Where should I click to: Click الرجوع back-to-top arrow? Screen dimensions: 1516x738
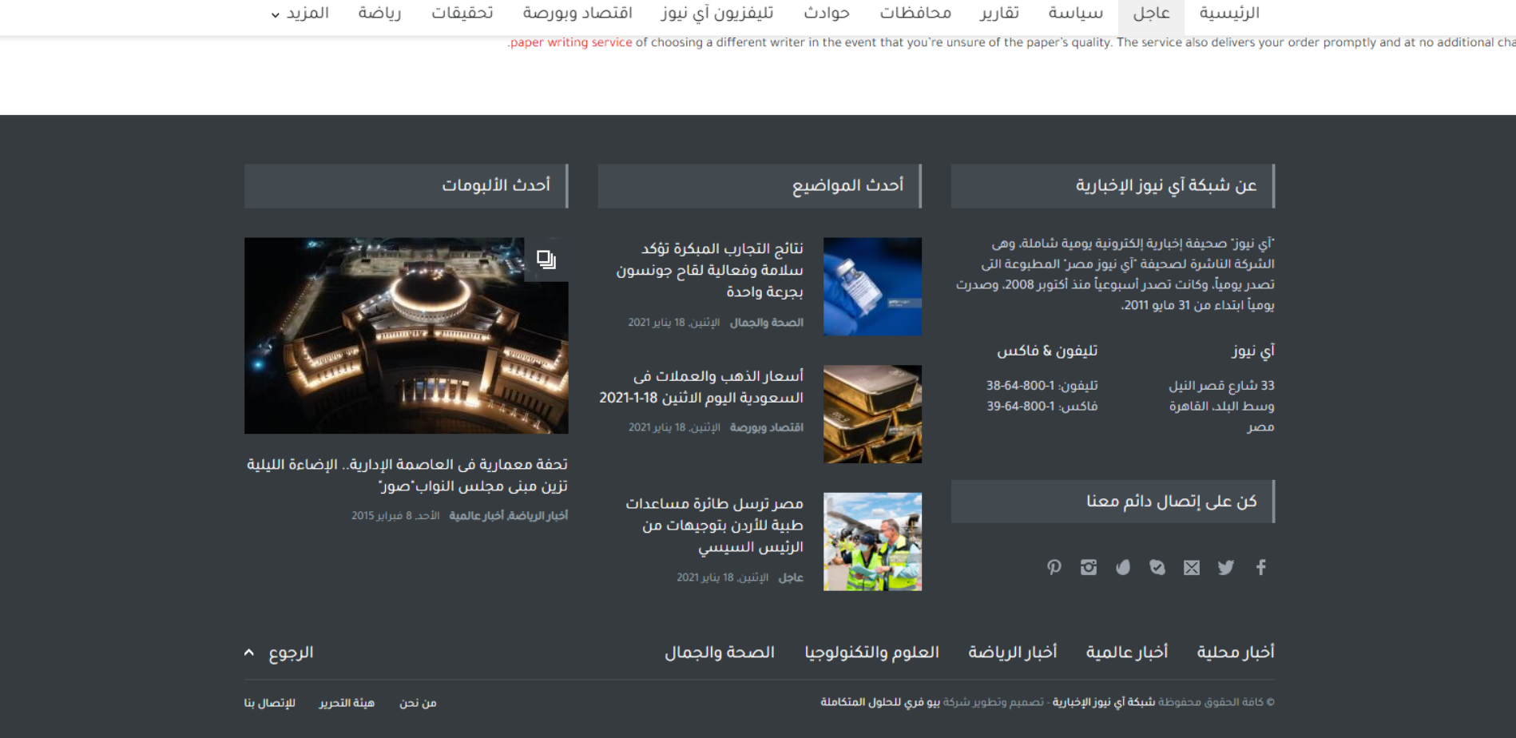click(279, 653)
